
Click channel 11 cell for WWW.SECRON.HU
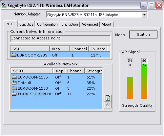coord(69,94)
